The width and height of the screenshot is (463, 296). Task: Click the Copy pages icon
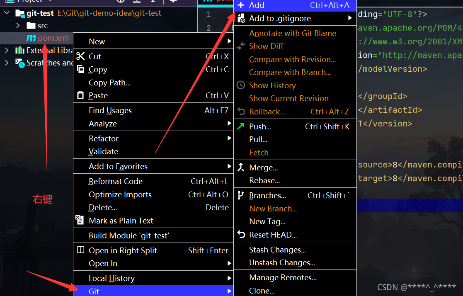click(x=80, y=69)
